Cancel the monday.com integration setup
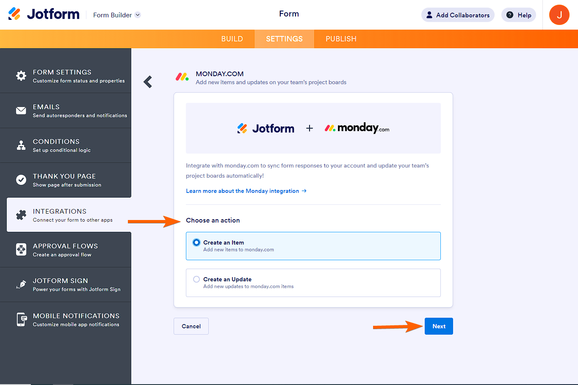The height and width of the screenshot is (385, 578). click(191, 326)
